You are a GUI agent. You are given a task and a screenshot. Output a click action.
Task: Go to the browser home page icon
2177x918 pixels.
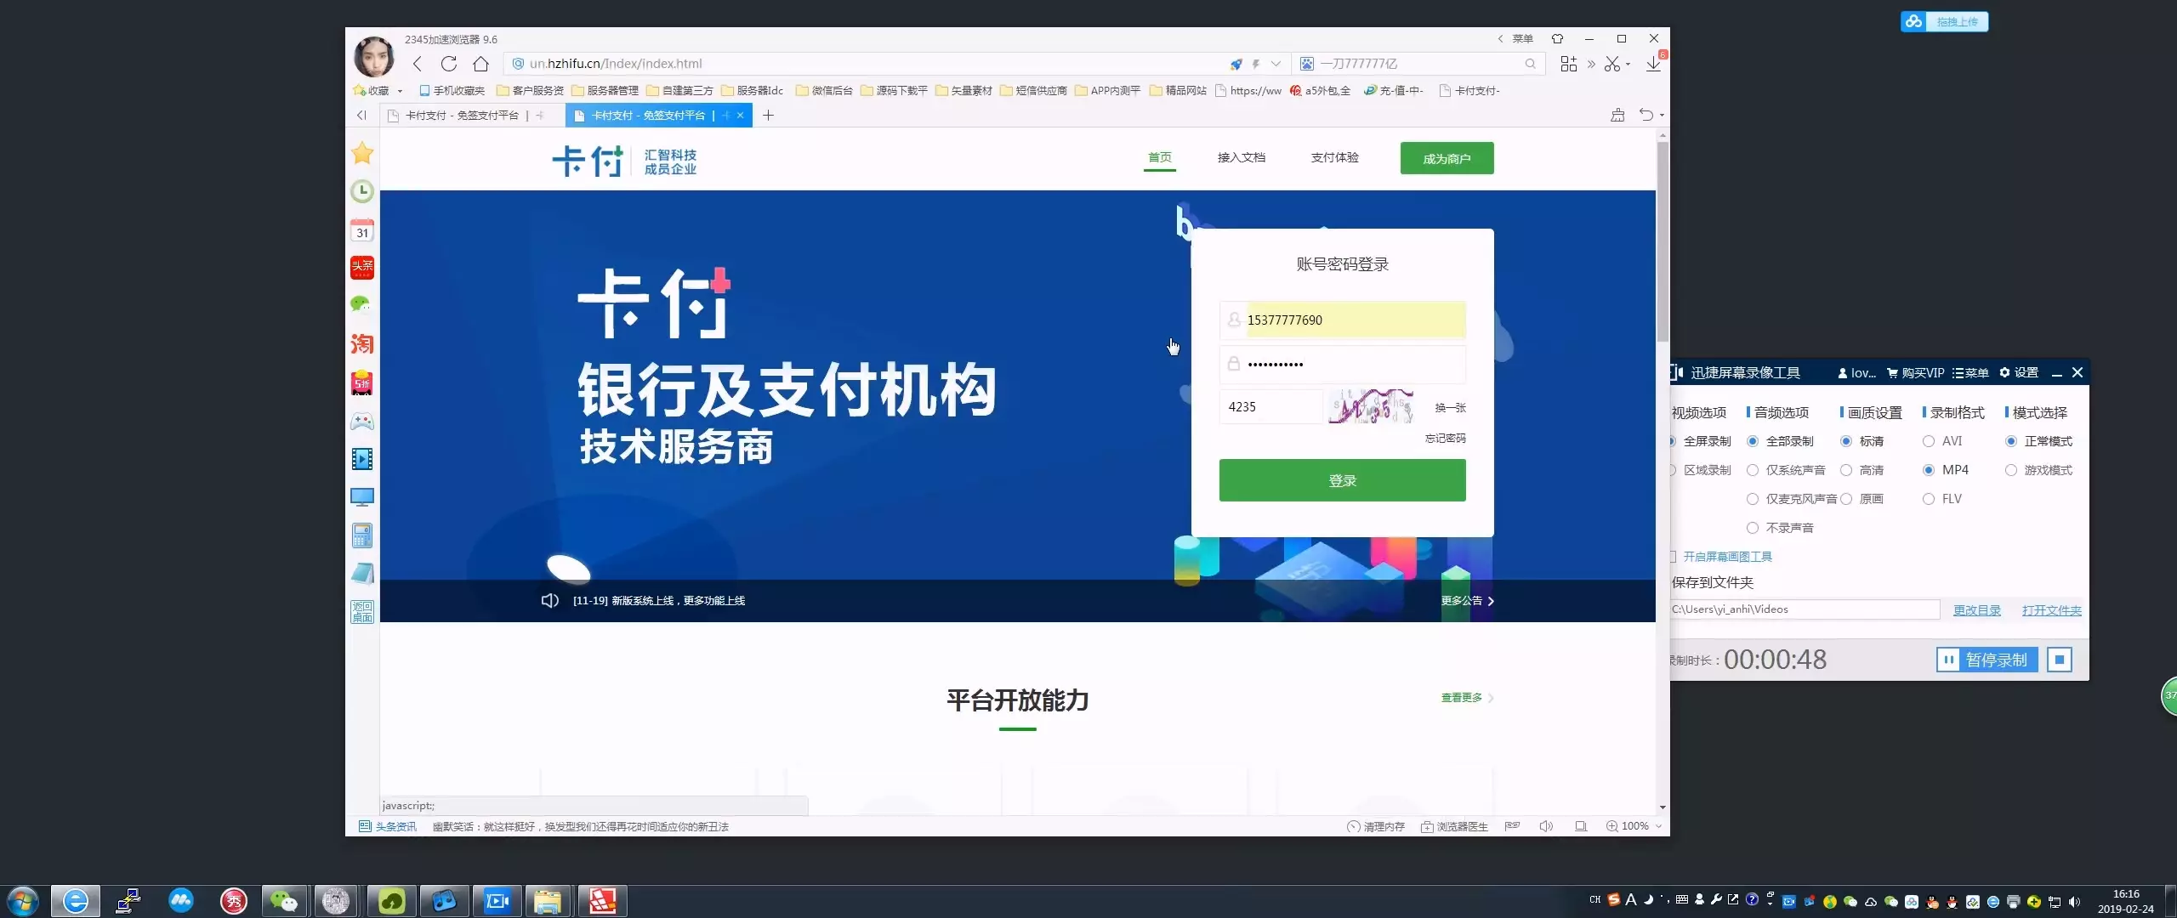point(480,64)
